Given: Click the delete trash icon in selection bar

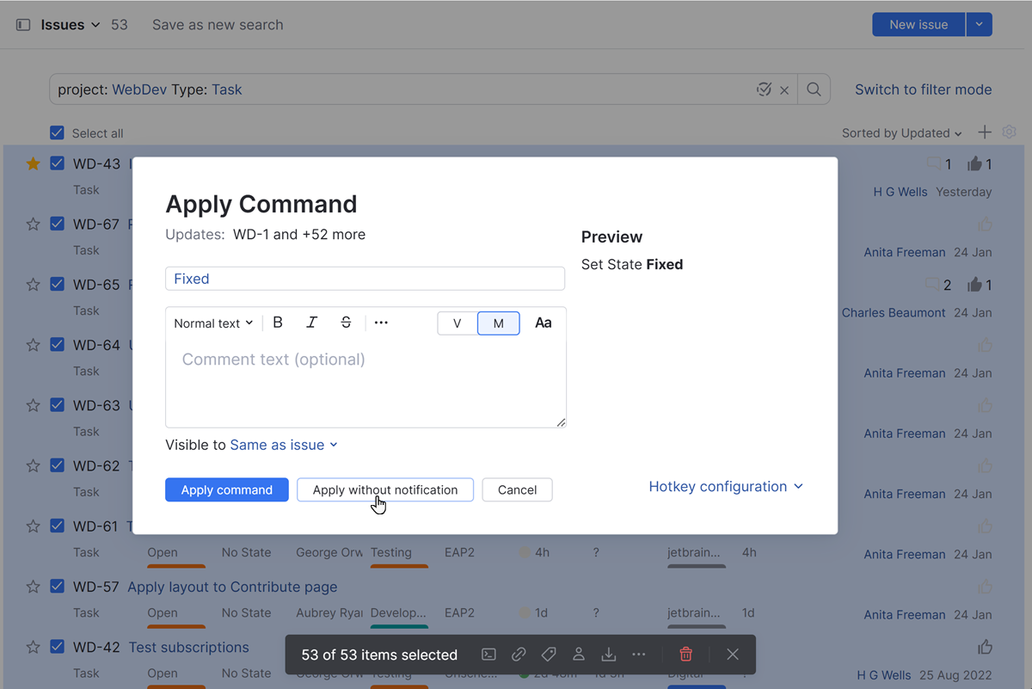Looking at the screenshot, I should pos(685,655).
